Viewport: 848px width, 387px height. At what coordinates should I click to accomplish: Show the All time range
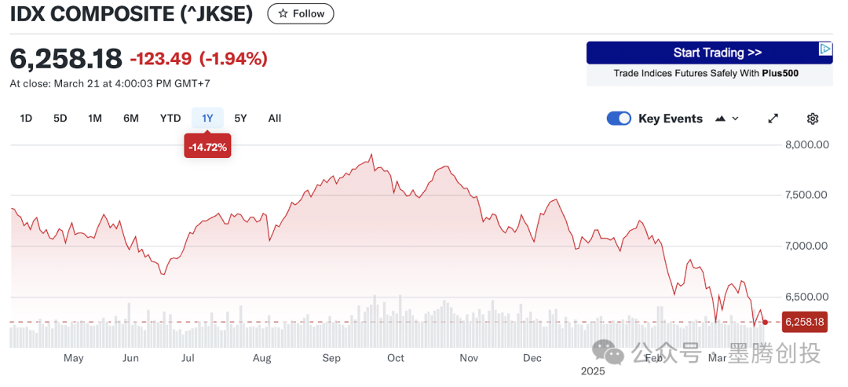coord(275,119)
